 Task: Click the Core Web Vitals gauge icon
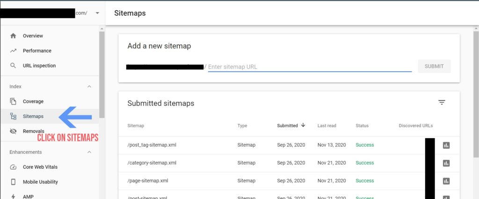point(13,167)
